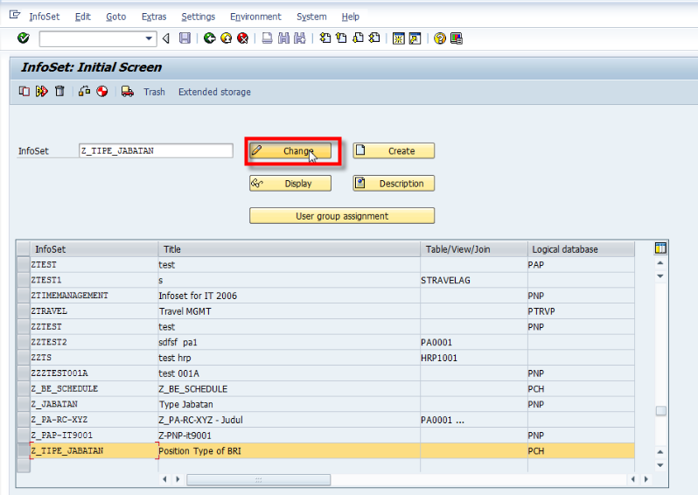Image resolution: width=698 pixels, height=495 pixels.
Task: Go to Last Page icon
Action: [375, 38]
